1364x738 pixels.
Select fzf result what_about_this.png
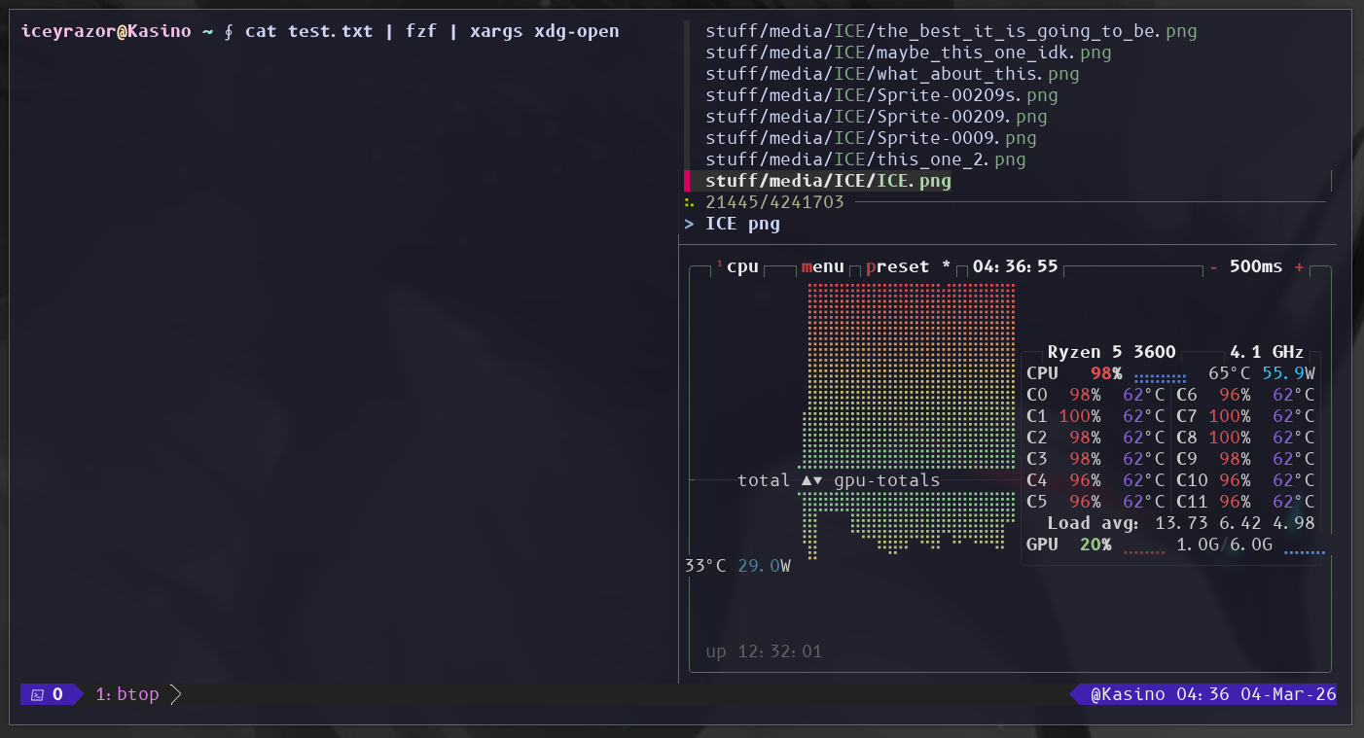[x=892, y=74]
